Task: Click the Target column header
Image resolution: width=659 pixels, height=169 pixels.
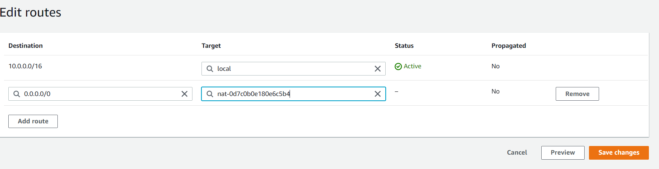Action: [x=211, y=46]
